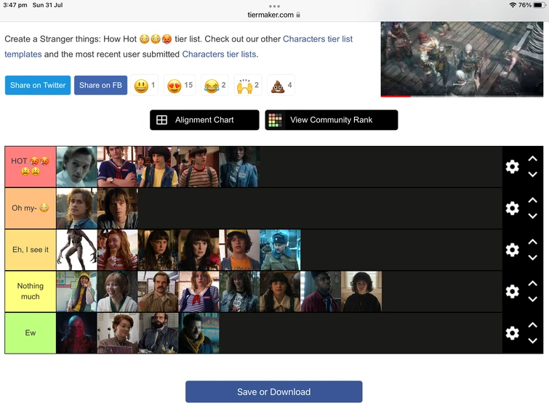549x411 pixels.
Task: Open settings gear for HOT tier row
Action: coord(512,167)
